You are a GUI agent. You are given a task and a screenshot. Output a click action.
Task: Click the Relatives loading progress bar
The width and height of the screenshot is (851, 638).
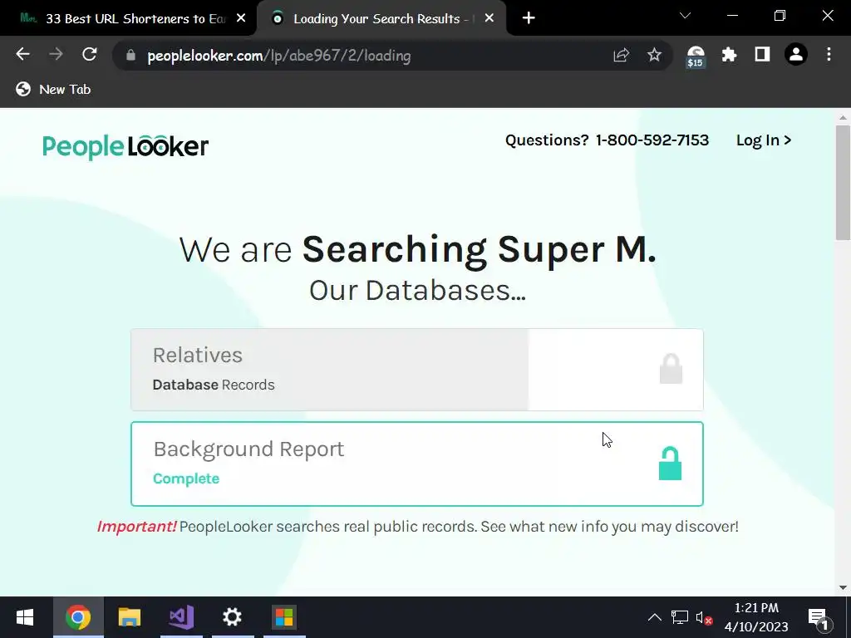[x=329, y=370]
